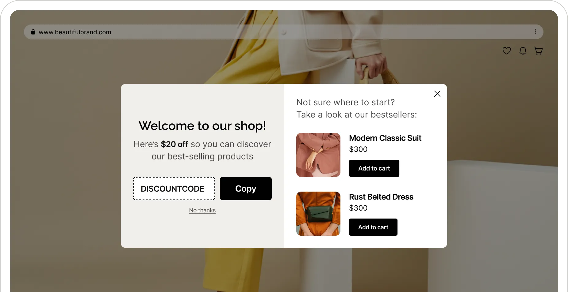Open the Rust Belted Dress thumbnail
The height and width of the screenshot is (292, 568).
(x=318, y=214)
